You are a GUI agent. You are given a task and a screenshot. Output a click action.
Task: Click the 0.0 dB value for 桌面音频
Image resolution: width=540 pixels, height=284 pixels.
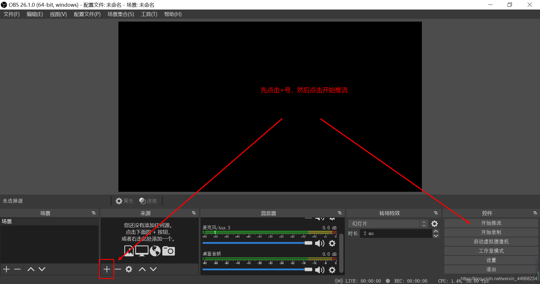point(329,254)
